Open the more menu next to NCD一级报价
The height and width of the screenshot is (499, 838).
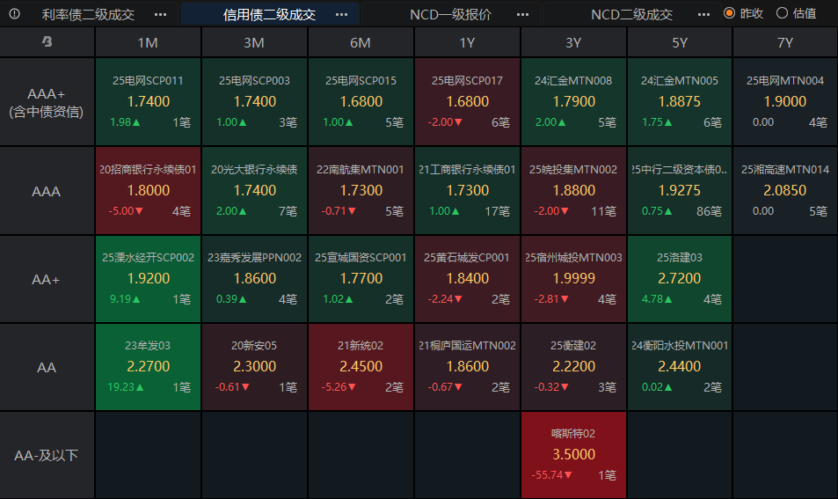tap(522, 14)
